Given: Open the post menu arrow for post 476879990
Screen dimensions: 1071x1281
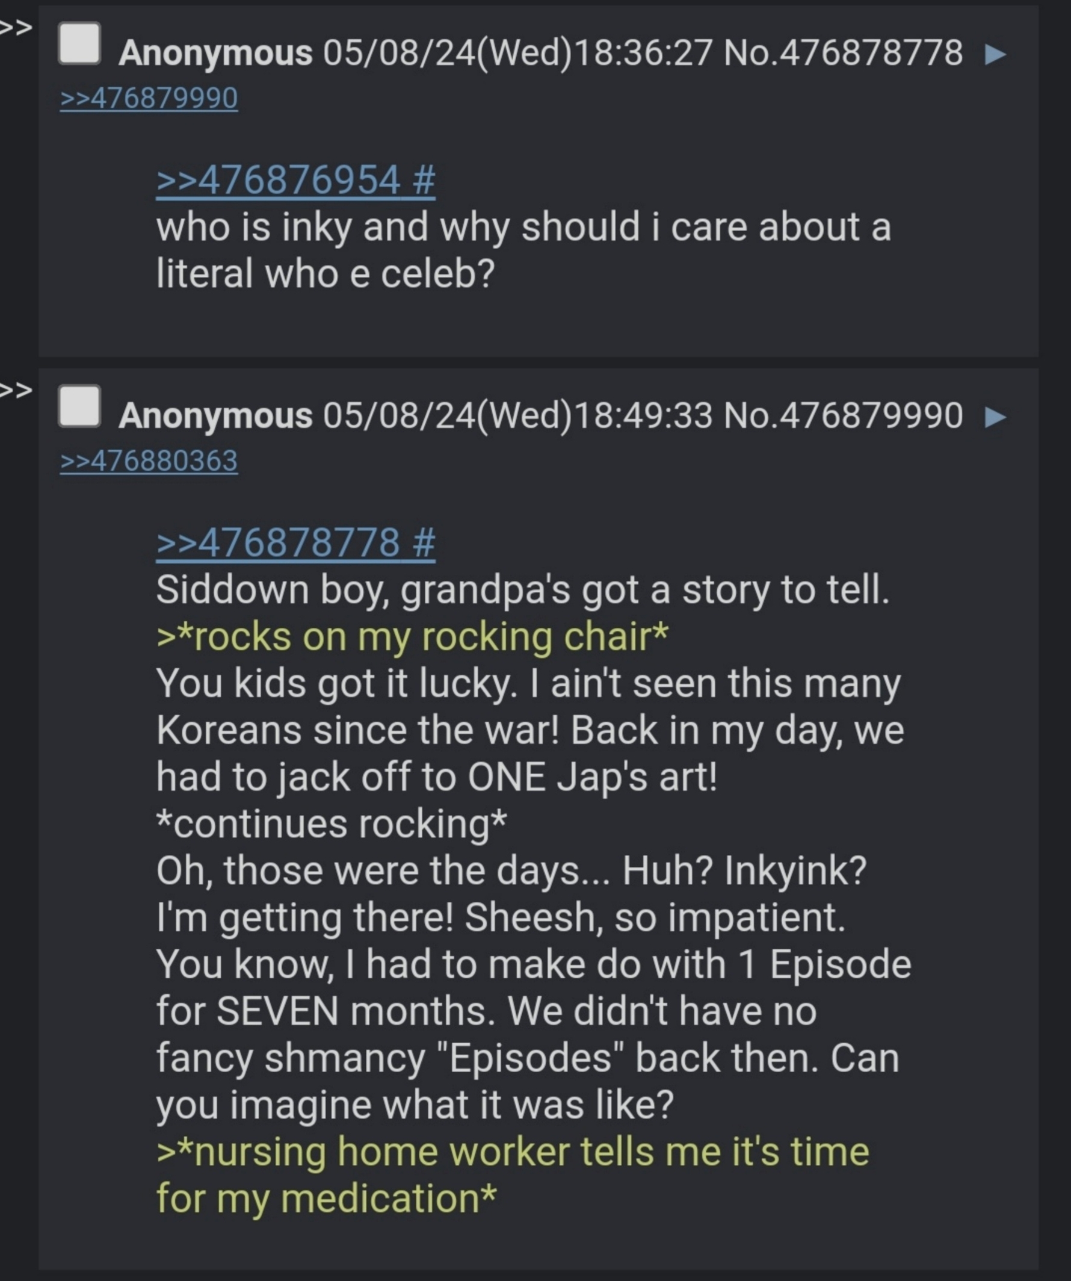Looking at the screenshot, I should [x=995, y=417].
